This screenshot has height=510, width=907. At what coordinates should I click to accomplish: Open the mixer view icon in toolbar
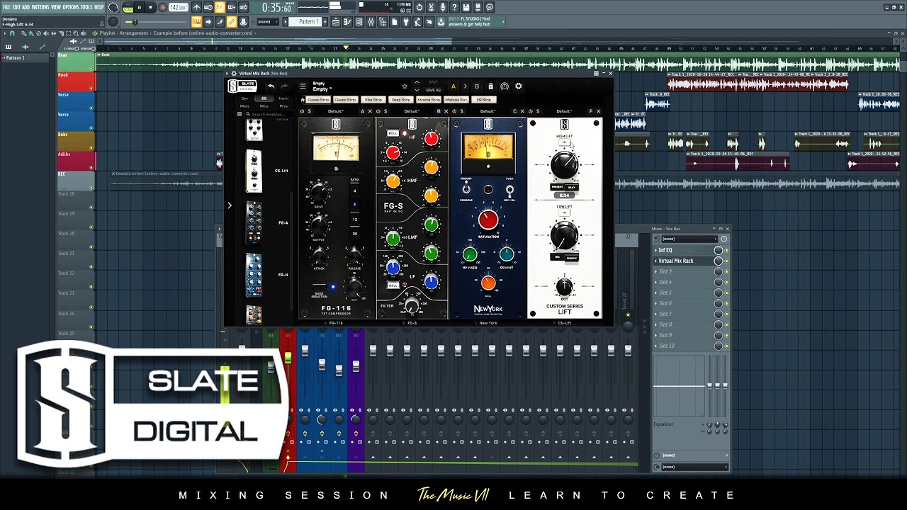pyautogui.click(x=371, y=21)
